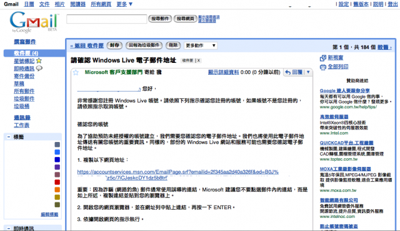Open 設定 settings link

344,4
